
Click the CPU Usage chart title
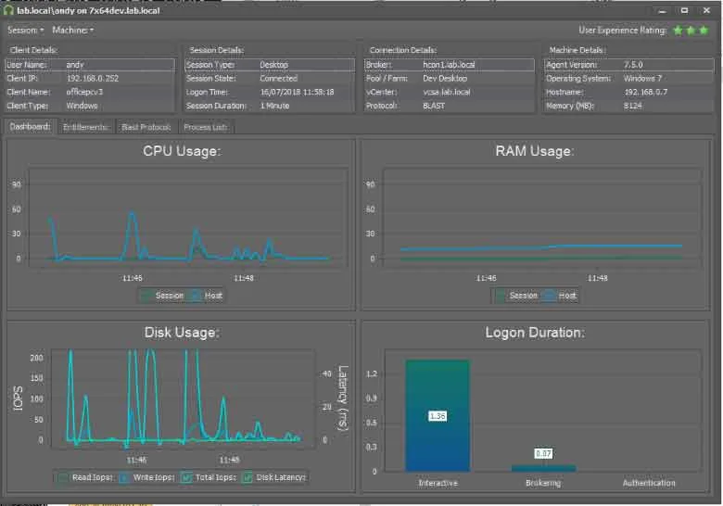pos(182,151)
